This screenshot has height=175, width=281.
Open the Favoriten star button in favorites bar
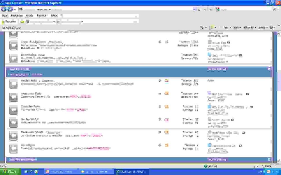pyautogui.click(x=9, y=22)
